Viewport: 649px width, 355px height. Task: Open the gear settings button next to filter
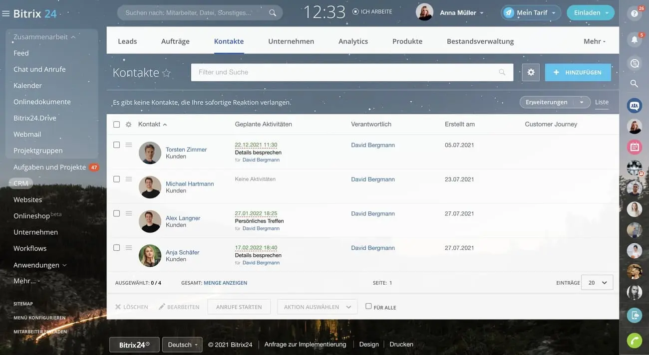(531, 72)
